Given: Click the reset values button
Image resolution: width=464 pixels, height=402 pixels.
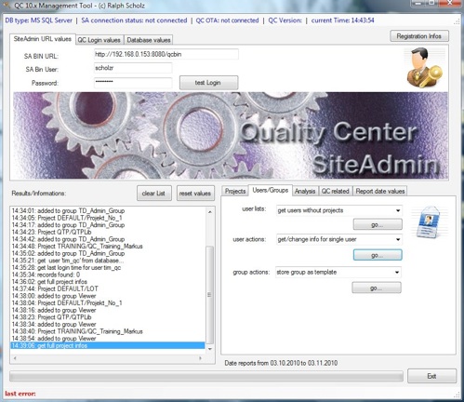Looking at the screenshot, I should tap(195, 194).
